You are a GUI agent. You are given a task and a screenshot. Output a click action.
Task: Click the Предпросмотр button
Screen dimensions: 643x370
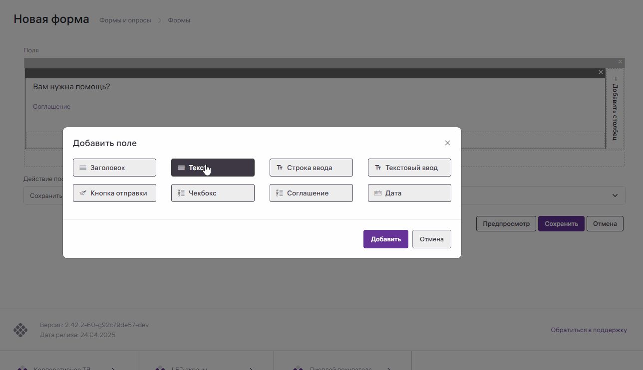tap(506, 224)
